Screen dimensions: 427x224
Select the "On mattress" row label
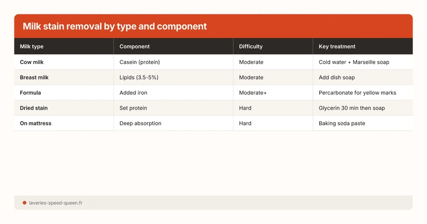pos(36,123)
